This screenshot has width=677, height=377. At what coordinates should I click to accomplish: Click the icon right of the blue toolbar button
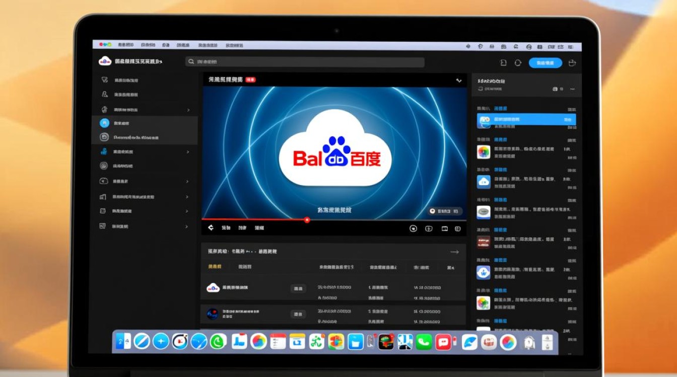pyautogui.click(x=572, y=63)
